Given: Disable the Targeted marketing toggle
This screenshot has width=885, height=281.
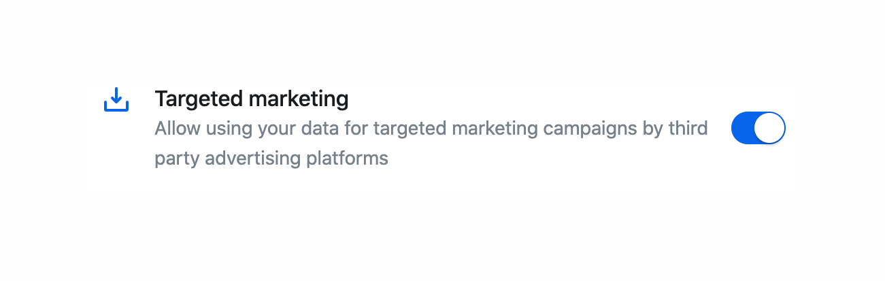Looking at the screenshot, I should pos(758,129).
